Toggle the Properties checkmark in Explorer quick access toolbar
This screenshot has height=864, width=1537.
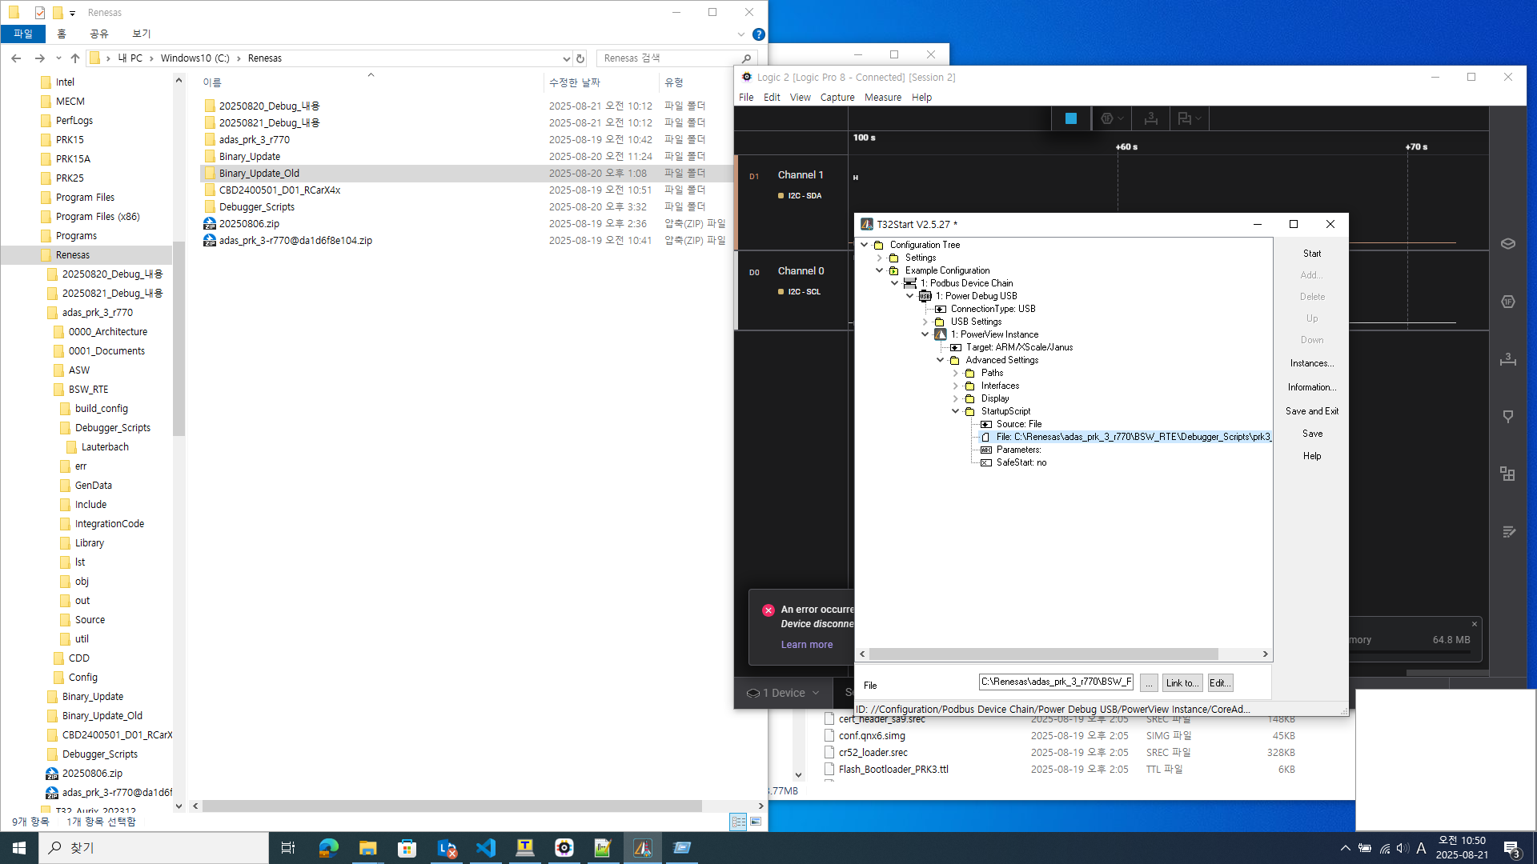(40, 12)
